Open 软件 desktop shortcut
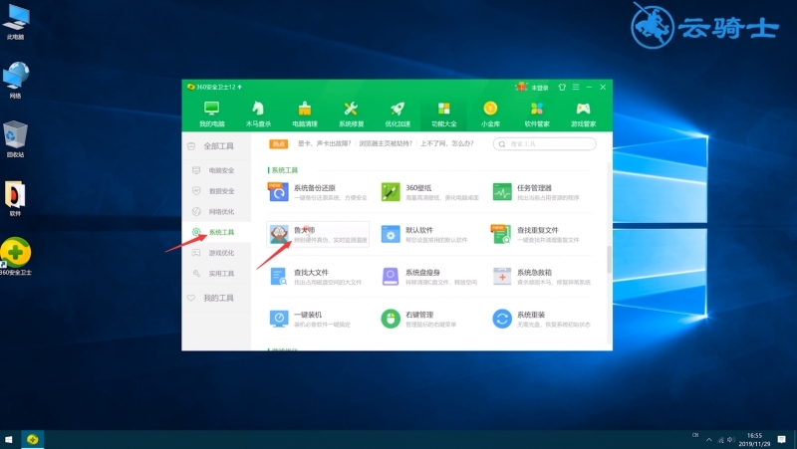The height and width of the screenshot is (449, 797). [15, 198]
